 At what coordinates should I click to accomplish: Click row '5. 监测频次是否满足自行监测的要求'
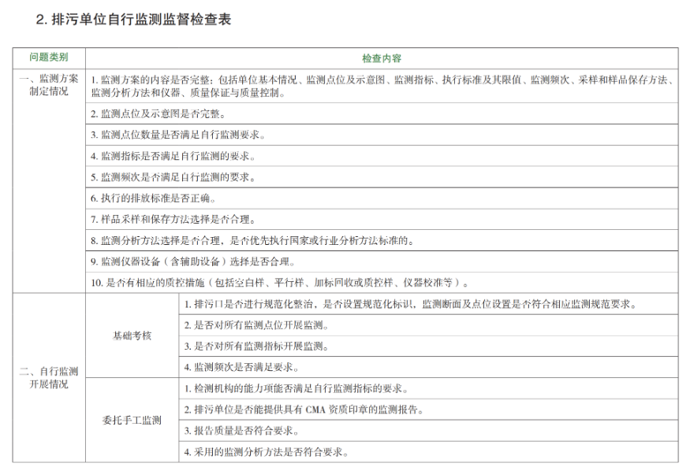382,177
